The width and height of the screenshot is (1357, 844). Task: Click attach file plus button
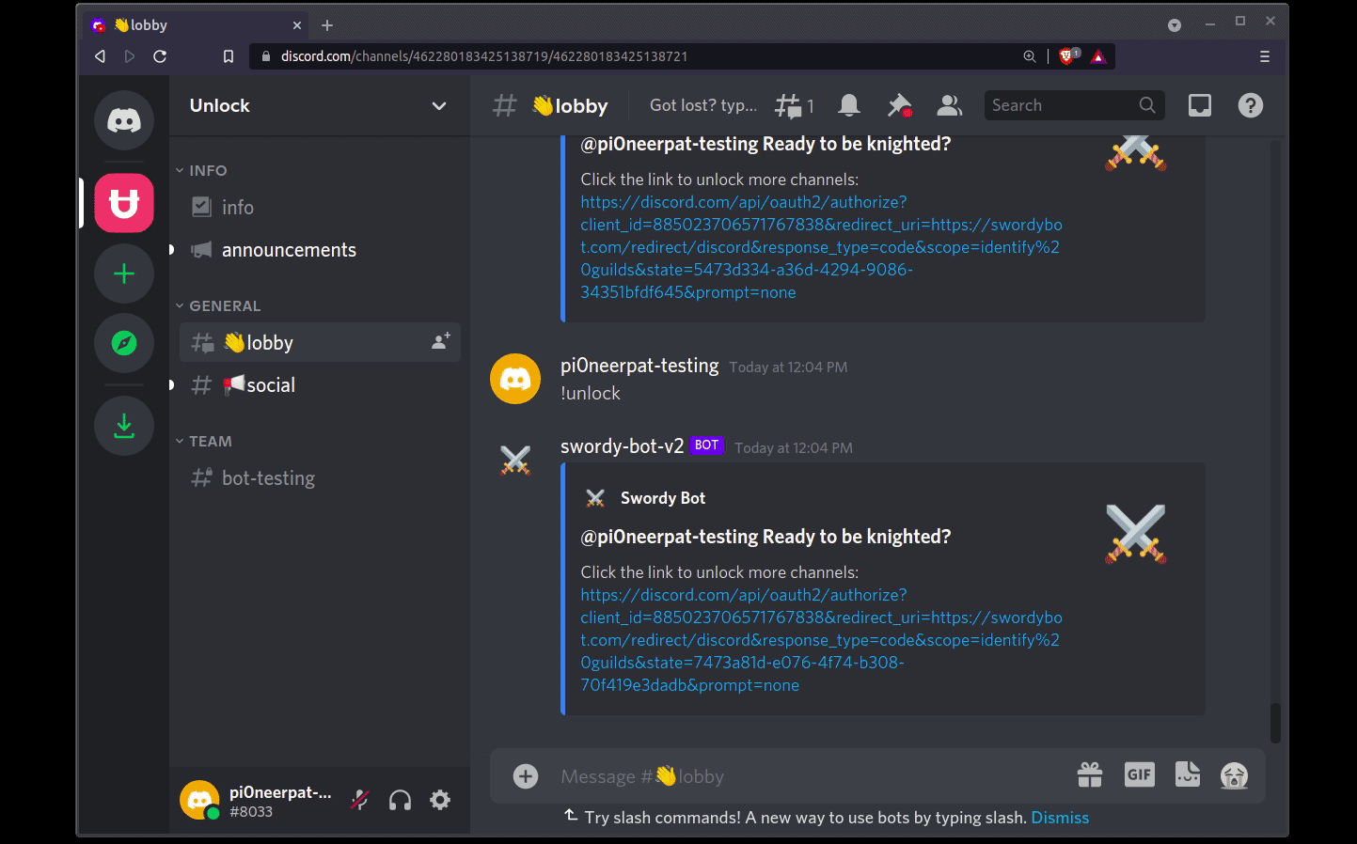(x=526, y=776)
